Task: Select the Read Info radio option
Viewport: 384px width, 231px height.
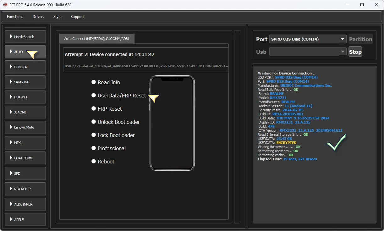Action: 94,82
